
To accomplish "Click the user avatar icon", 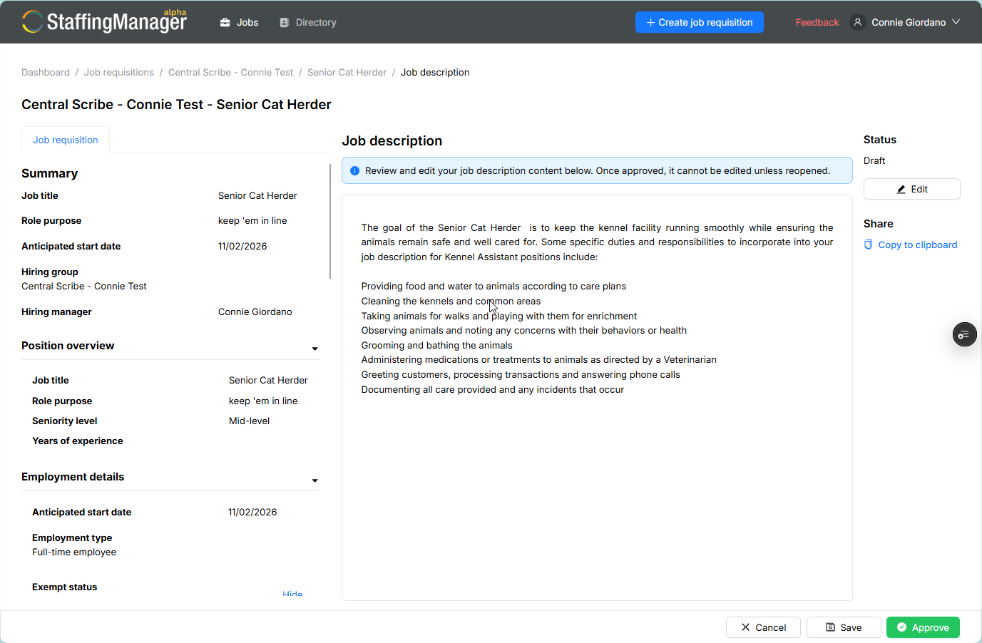I will [858, 22].
